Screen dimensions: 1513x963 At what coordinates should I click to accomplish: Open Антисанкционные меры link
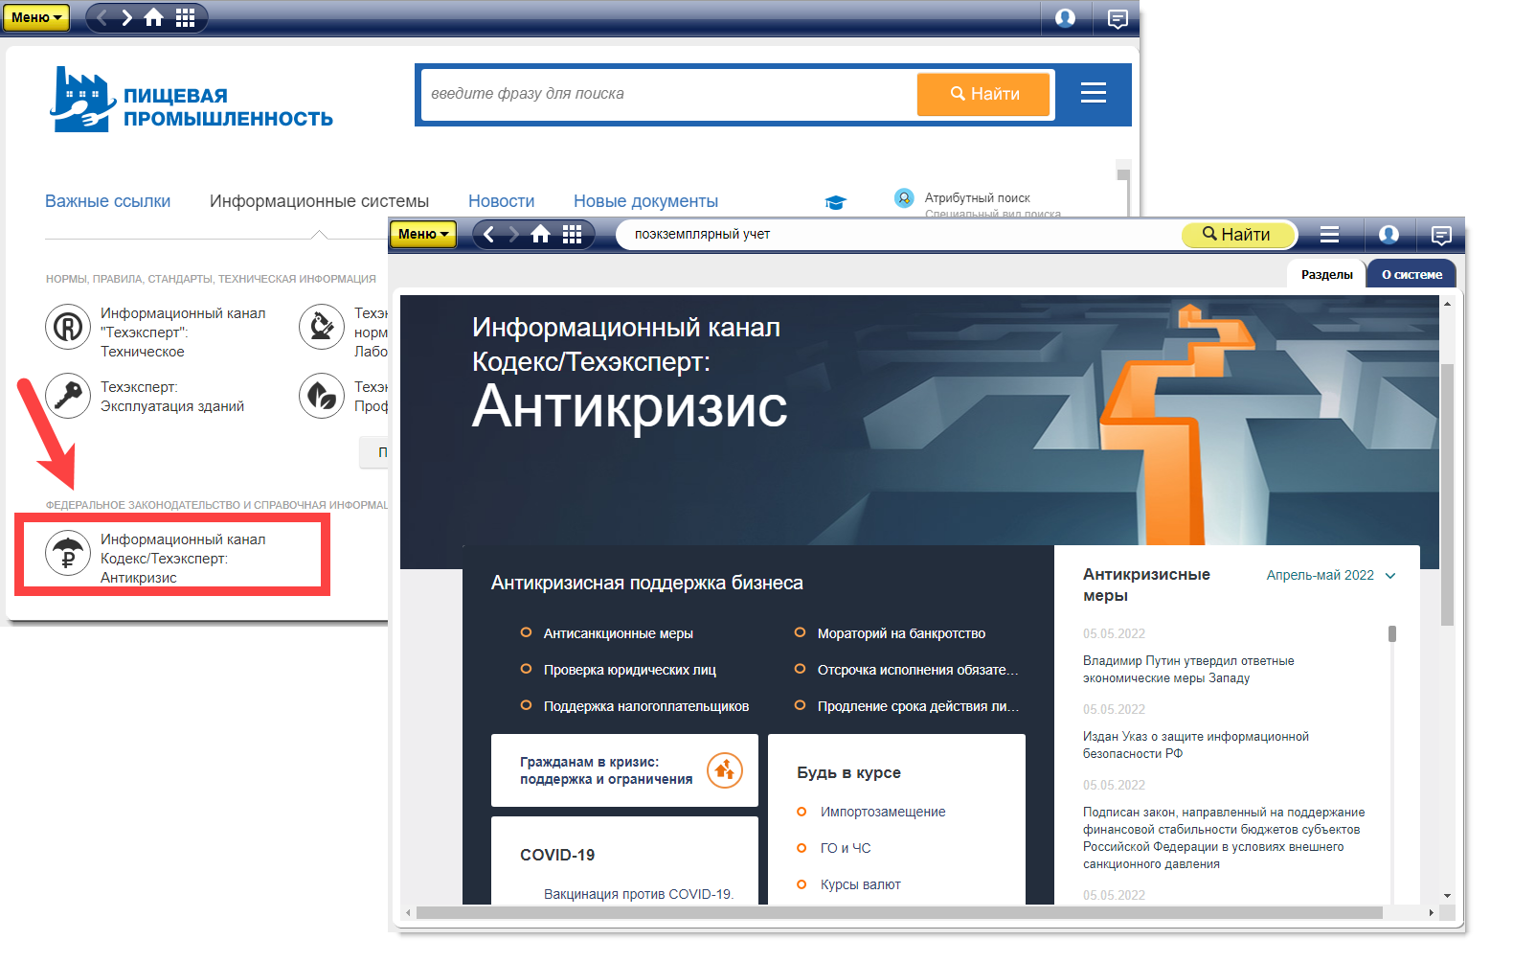point(619,633)
